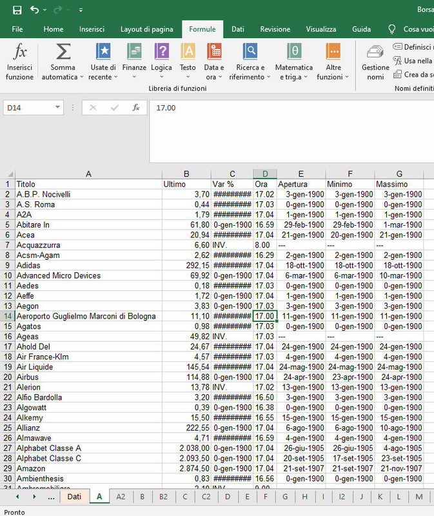This screenshot has width=434, height=516.
Task: Click cell 2.874,50 in Amazon row
Action: pos(186,469)
